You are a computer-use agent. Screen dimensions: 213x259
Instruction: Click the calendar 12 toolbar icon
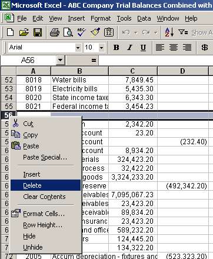coord(109,32)
